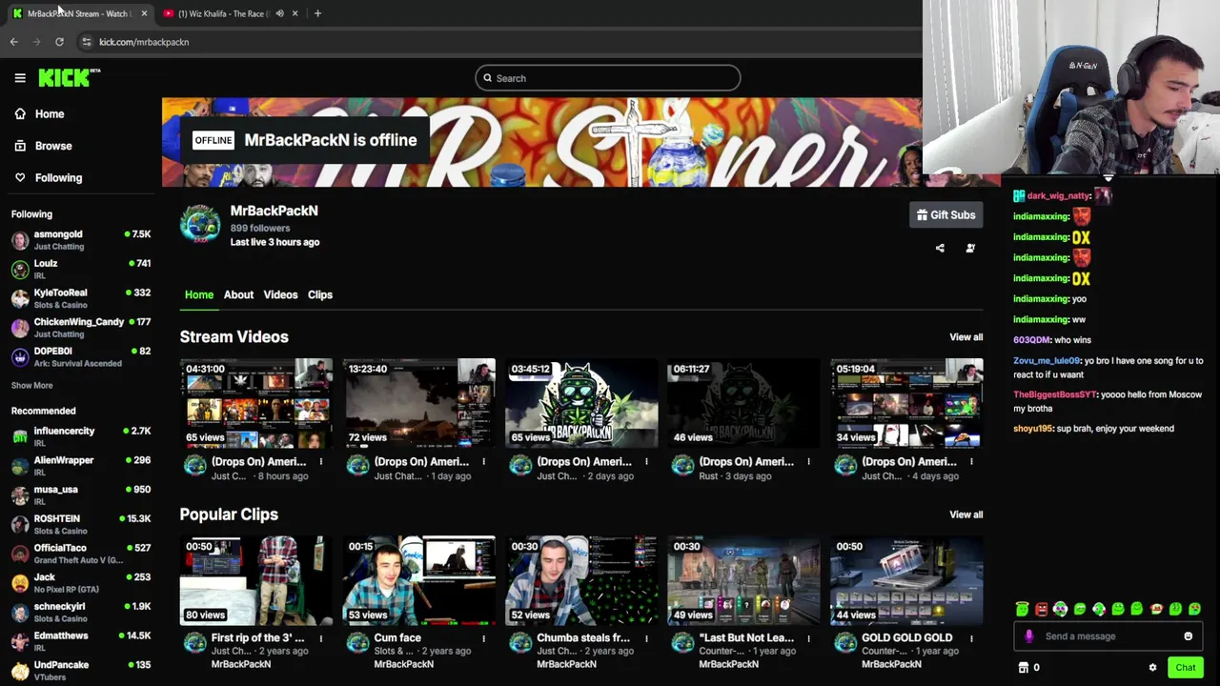The image size is (1220, 686).
Task: Expand Show more in Following list
Action: (x=31, y=386)
